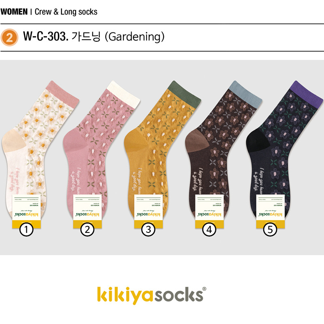Image resolution: width=324 pixels, height=324 pixels.
Task: Click the WOMEN category label
Action: pyautogui.click(x=14, y=12)
